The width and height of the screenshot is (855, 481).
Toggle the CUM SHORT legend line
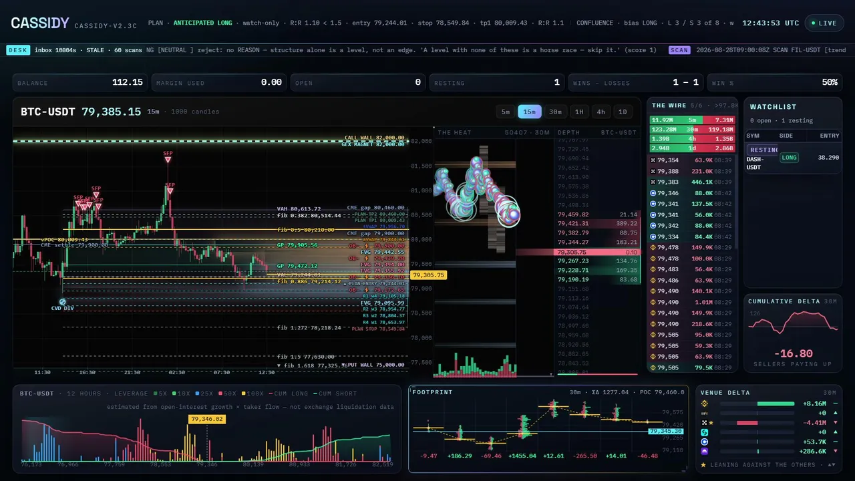pos(335,393)
